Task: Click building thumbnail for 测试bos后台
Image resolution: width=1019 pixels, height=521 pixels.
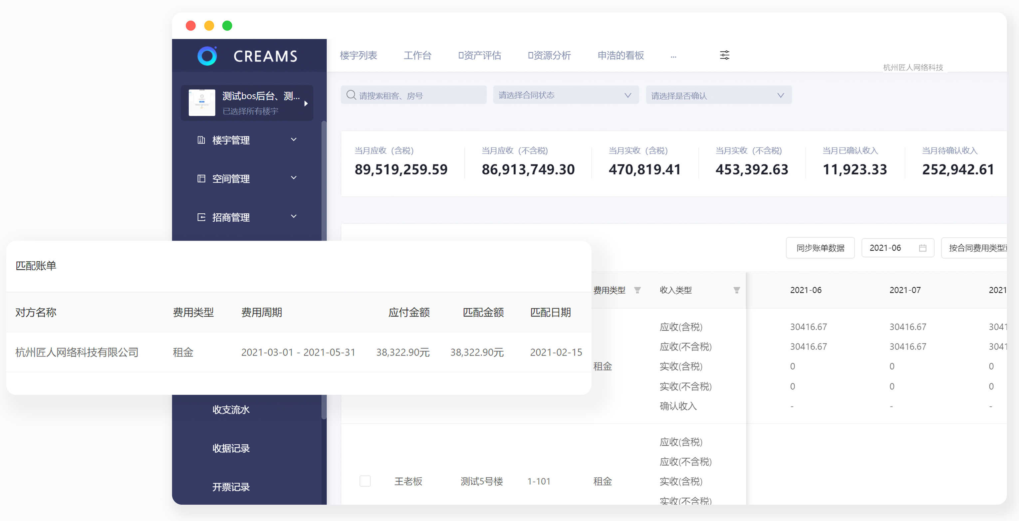Action: pos(202,103)
